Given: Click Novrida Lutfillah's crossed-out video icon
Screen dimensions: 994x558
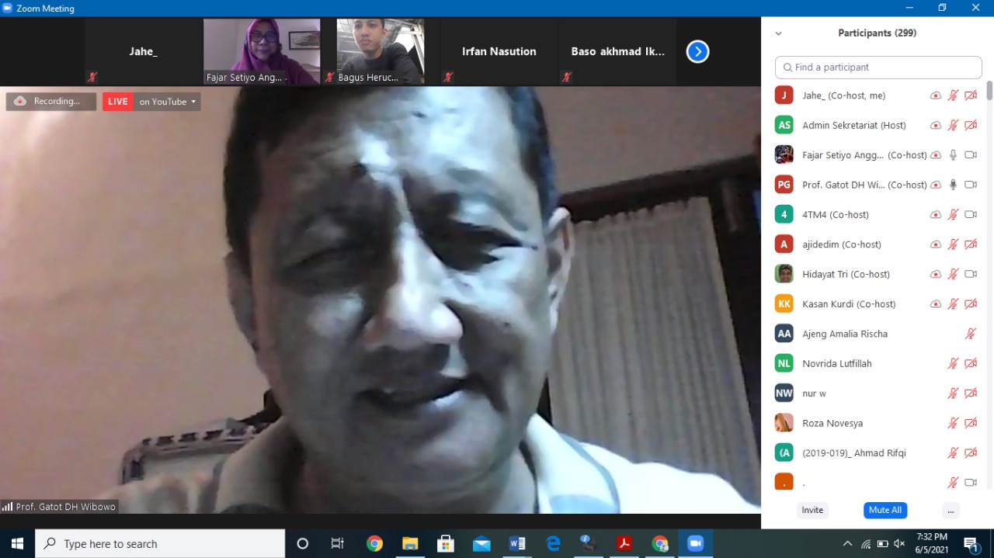Looking at the screenshot, I should click(x=970, y=362).
